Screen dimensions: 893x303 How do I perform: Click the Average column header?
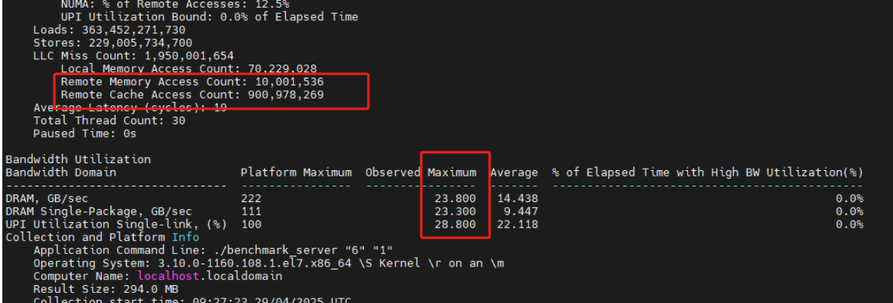[x=515, y=172]
